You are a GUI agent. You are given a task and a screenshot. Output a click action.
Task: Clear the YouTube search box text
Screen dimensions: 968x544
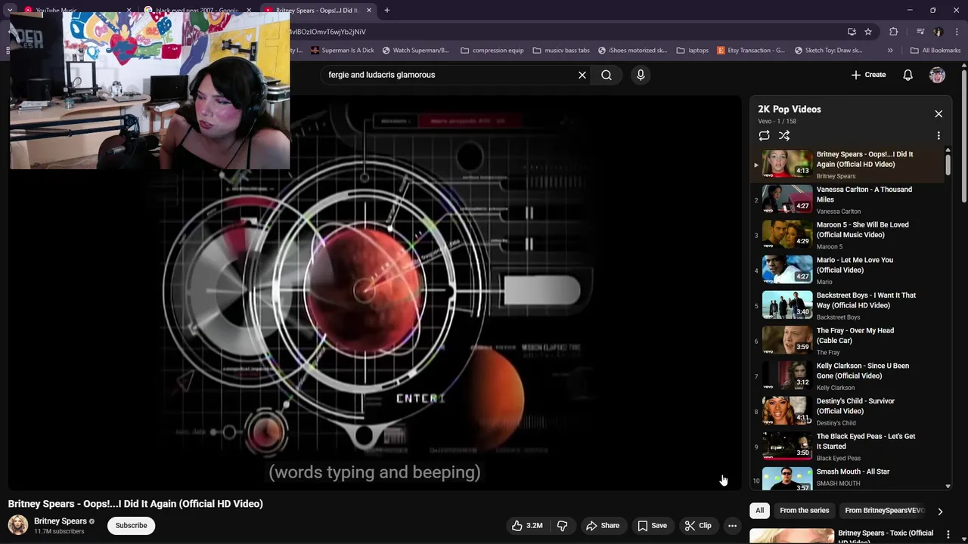tap(582, 75)
